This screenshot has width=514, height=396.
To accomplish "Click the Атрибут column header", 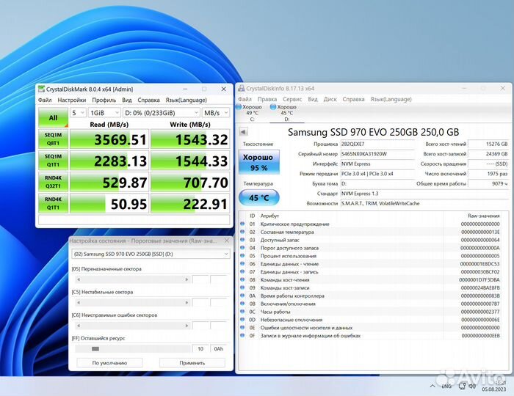I will click(x=269, y=216).
